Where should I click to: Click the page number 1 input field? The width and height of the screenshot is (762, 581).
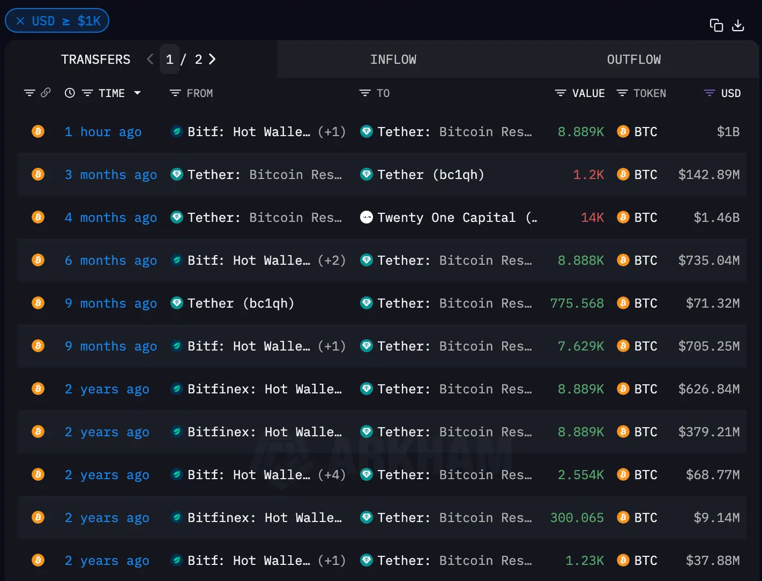pyautogui.click(x=169, y=59)
